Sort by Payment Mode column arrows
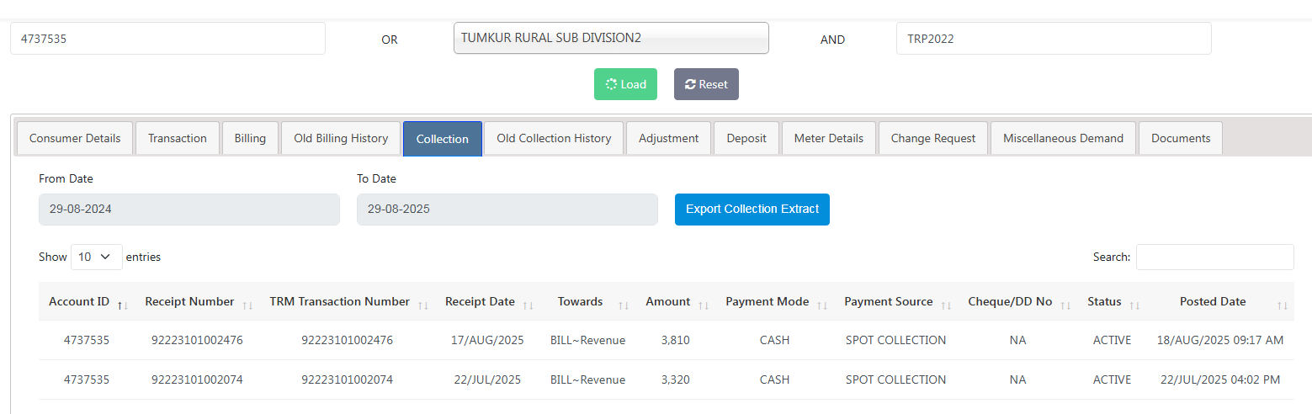 (822, 305)
